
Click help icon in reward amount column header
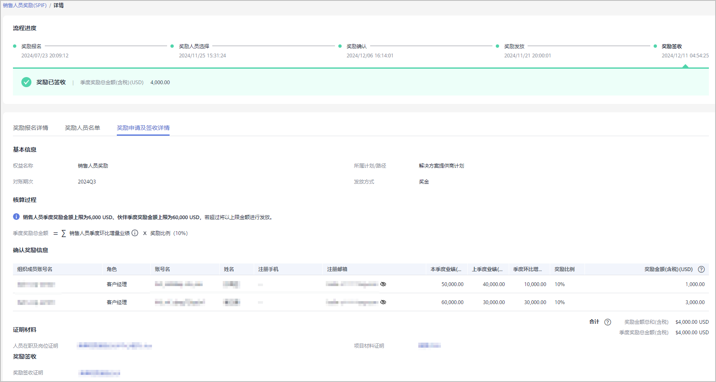point(701,269)
